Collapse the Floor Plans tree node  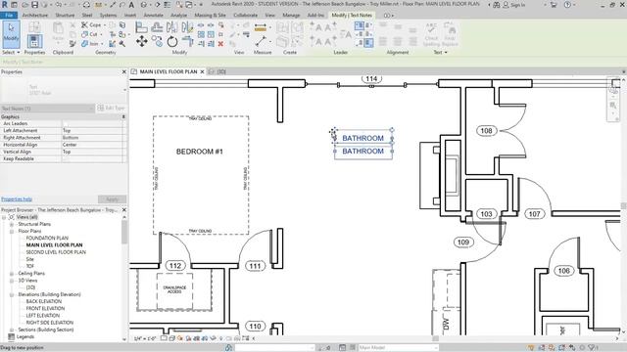(12, 231)
